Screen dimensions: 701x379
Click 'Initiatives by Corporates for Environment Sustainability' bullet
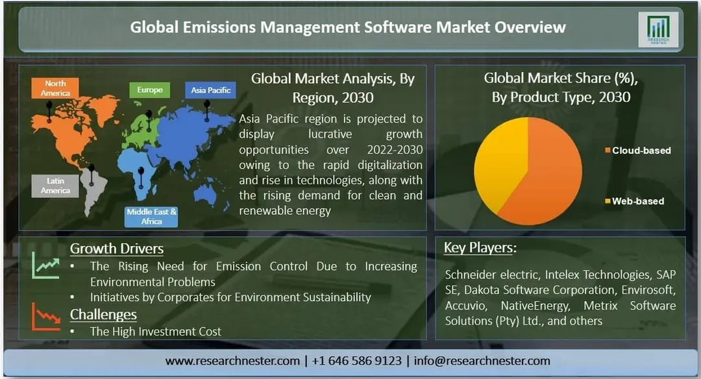coord(230,297)
